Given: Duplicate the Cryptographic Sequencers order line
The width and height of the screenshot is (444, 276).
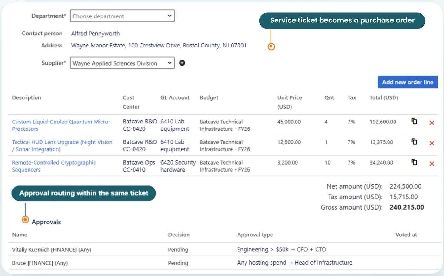Looking at the screenshot, I should (414, 162).
